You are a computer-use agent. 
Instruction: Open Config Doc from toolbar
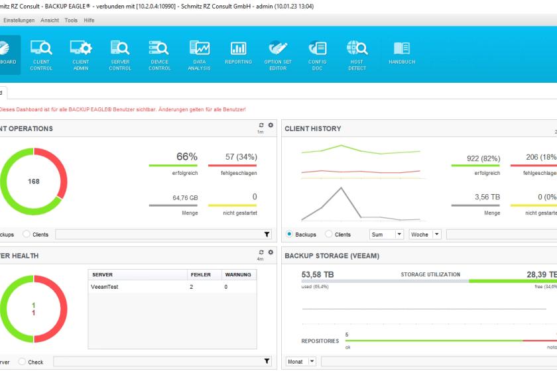click(317, 55)
